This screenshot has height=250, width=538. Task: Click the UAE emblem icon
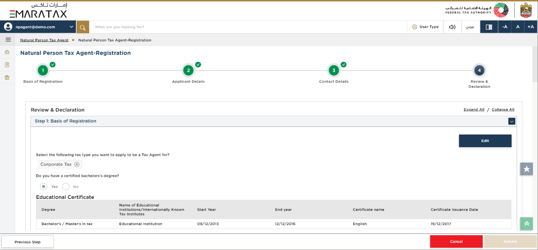(x=526, y=10)
